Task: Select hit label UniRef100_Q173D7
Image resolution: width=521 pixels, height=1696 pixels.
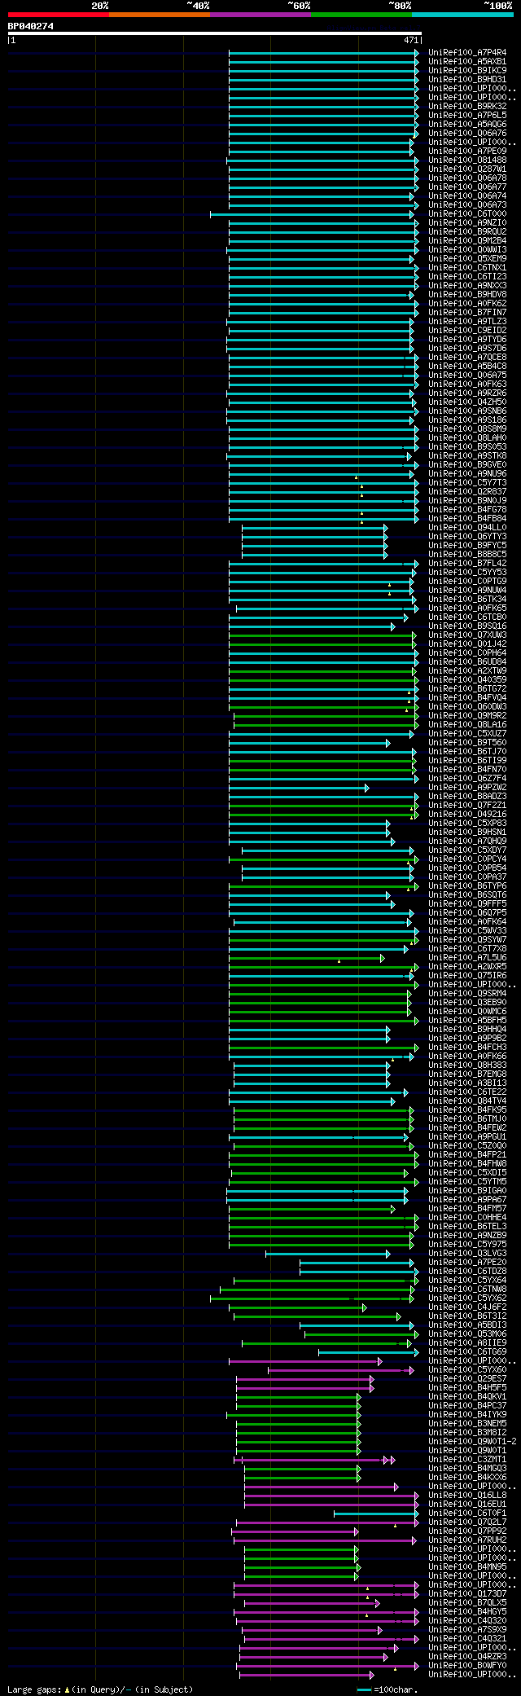Action: (467, 1593)
